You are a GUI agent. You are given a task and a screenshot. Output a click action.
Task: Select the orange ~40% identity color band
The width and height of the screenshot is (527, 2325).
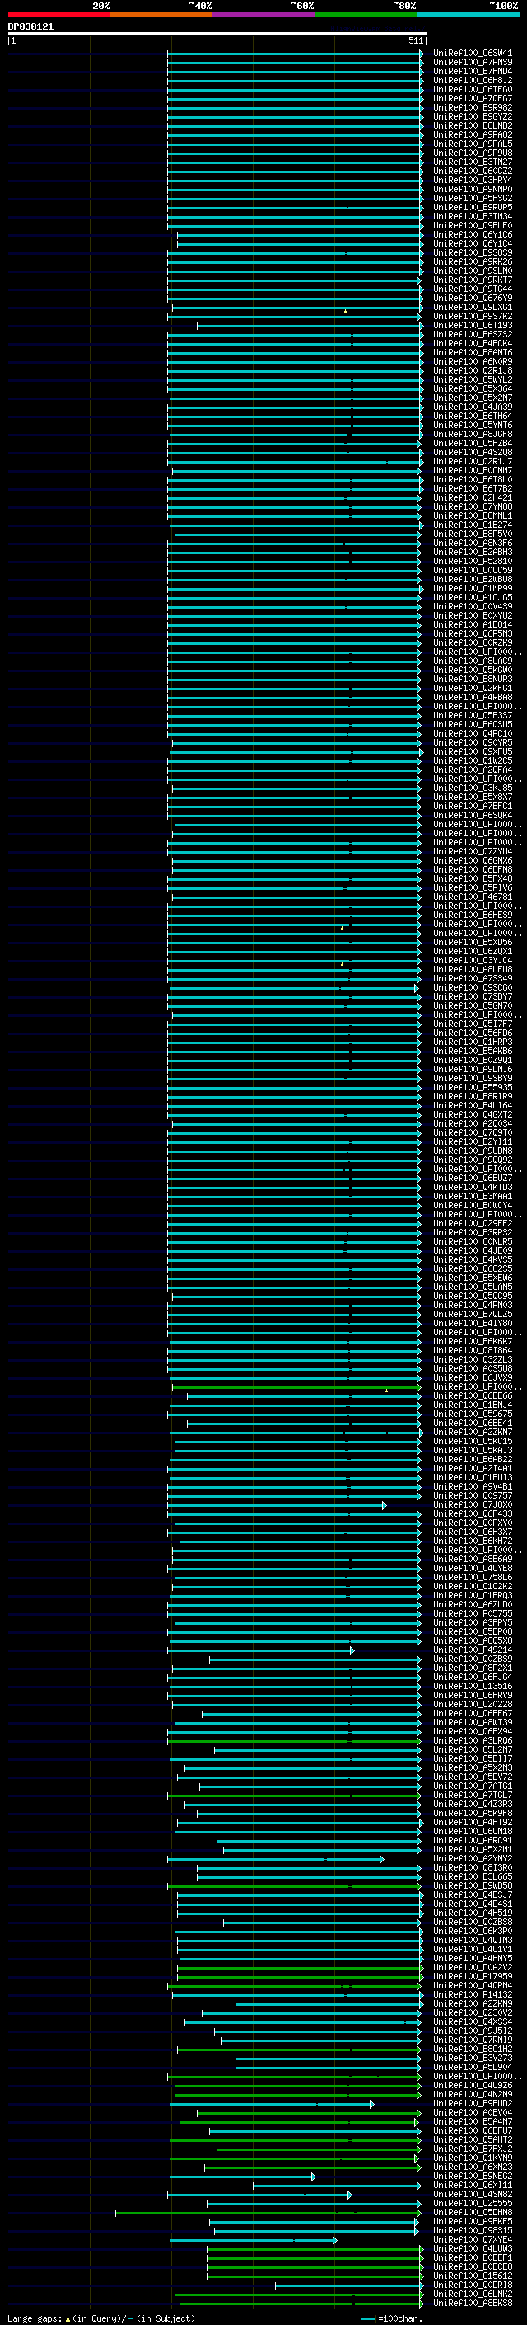point(161,15)
